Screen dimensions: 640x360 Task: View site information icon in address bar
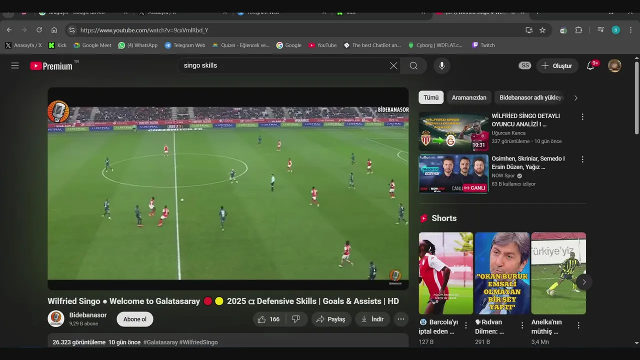72,30
